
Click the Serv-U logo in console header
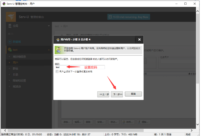pos(11,17)
